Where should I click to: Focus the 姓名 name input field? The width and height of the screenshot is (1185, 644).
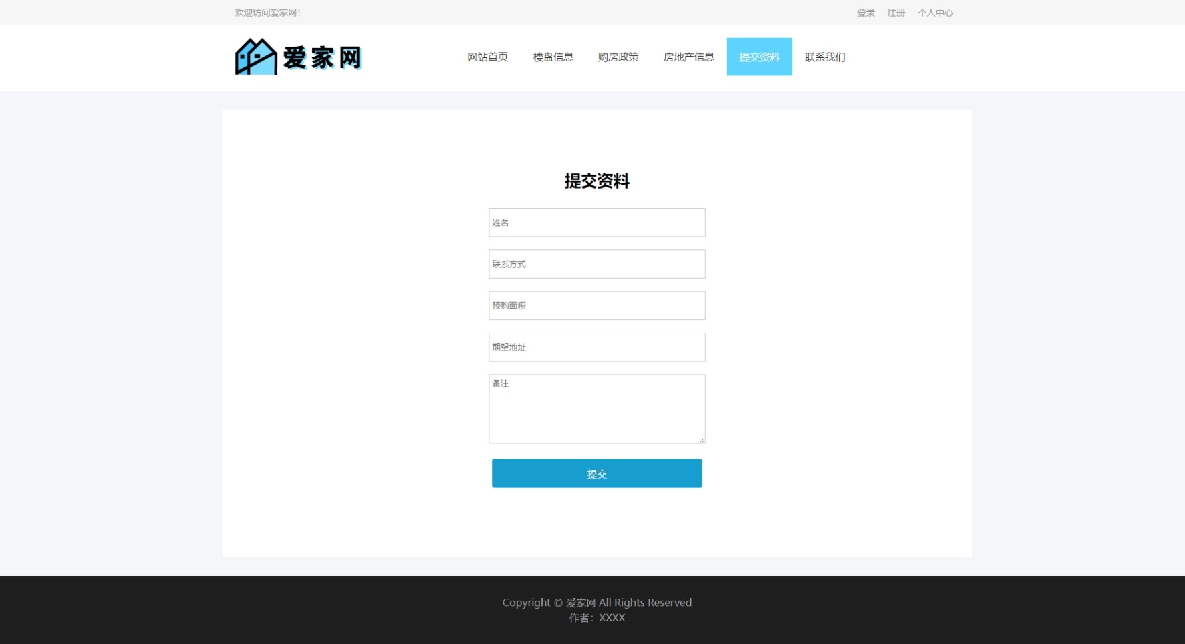(x=596, y=223)
